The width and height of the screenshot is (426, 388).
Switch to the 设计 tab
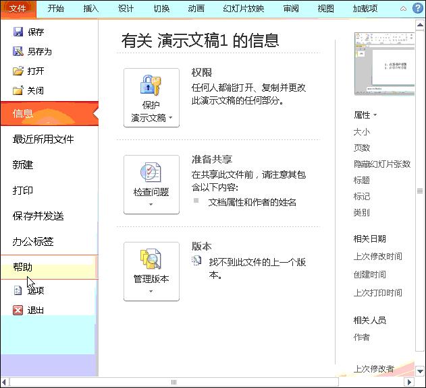[126, 8]
